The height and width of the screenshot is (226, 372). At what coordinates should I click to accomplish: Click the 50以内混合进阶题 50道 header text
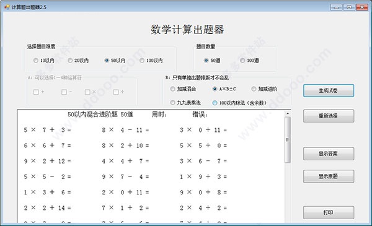point(100,115)
